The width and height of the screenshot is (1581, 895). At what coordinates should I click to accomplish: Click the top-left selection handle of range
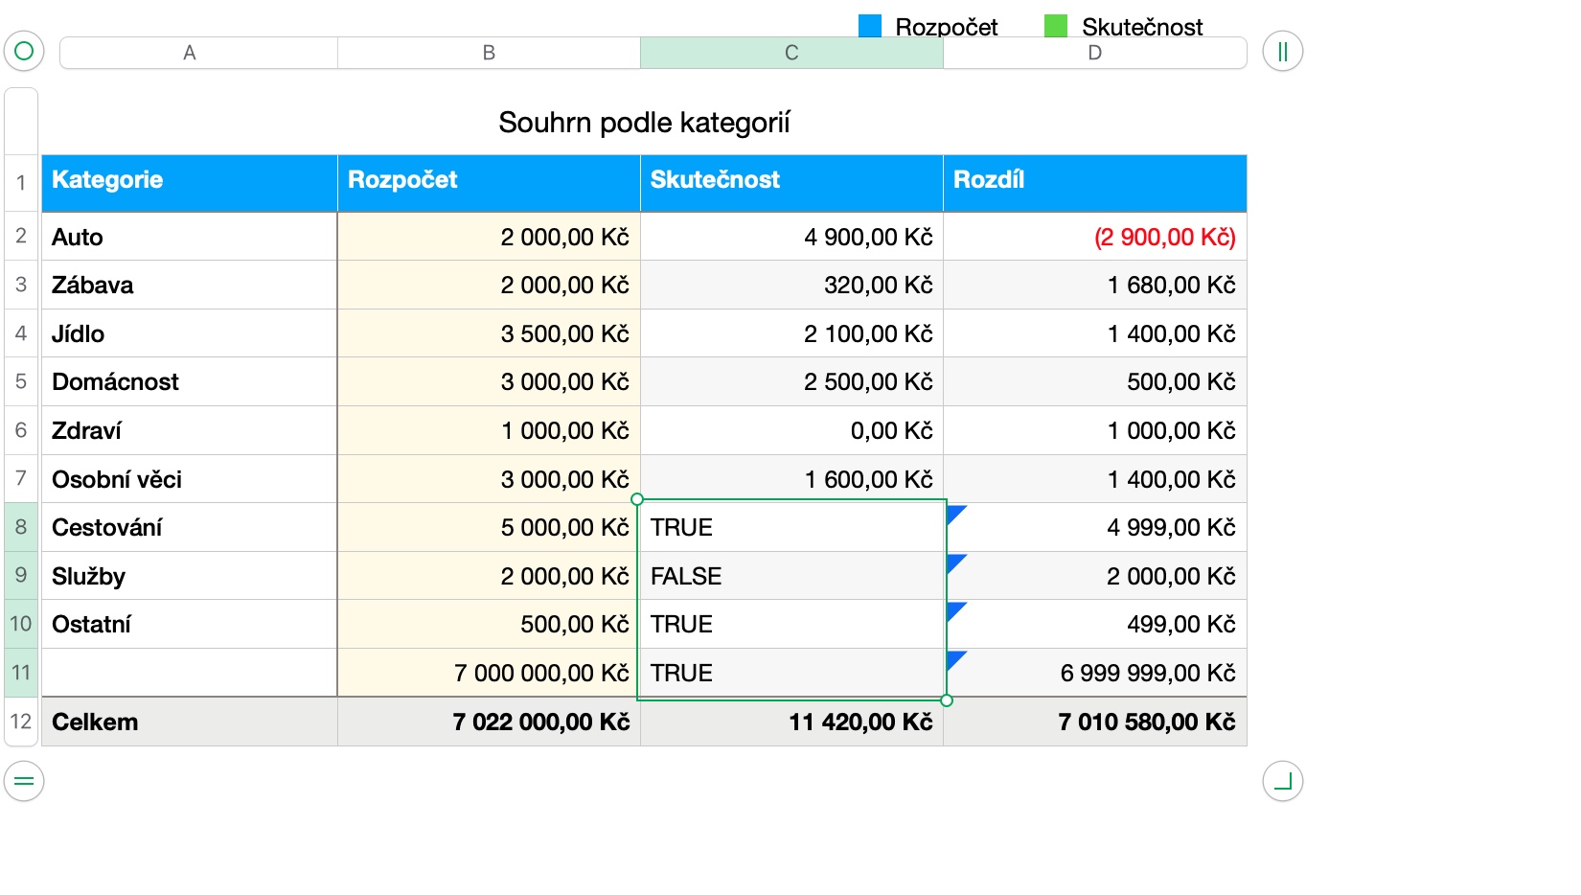coord(637,499)
